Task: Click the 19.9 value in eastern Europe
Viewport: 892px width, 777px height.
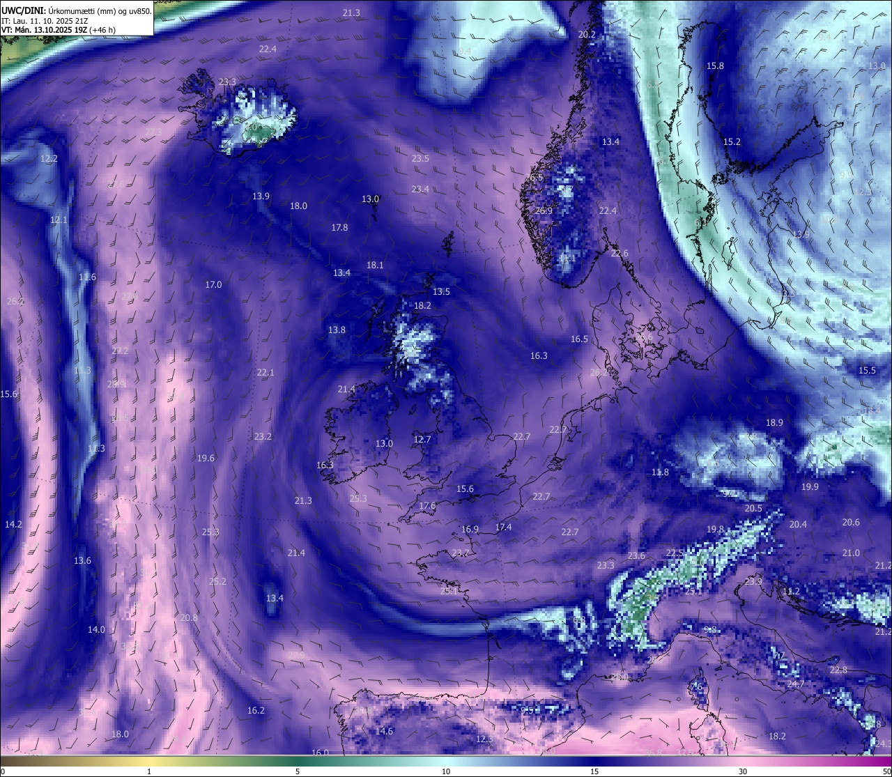Action: point(810,487)
